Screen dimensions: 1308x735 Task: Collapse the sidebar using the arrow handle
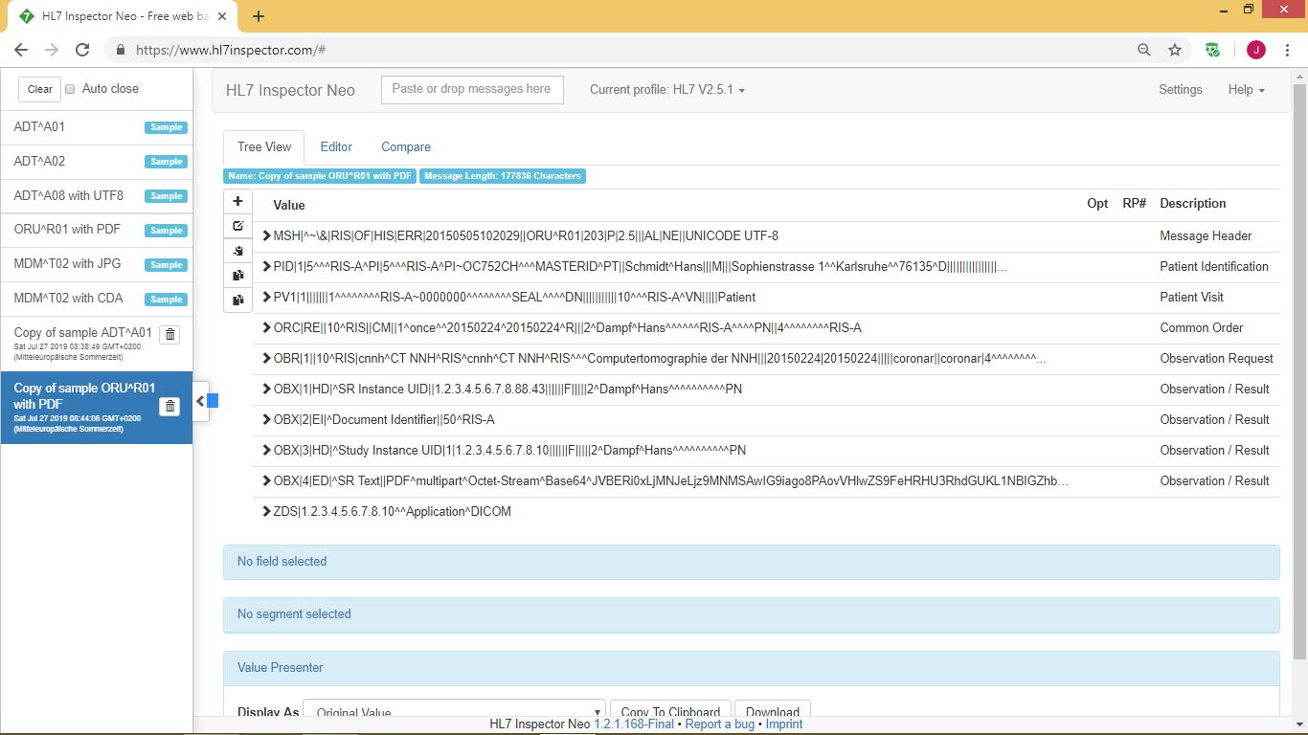click(200, 401)
